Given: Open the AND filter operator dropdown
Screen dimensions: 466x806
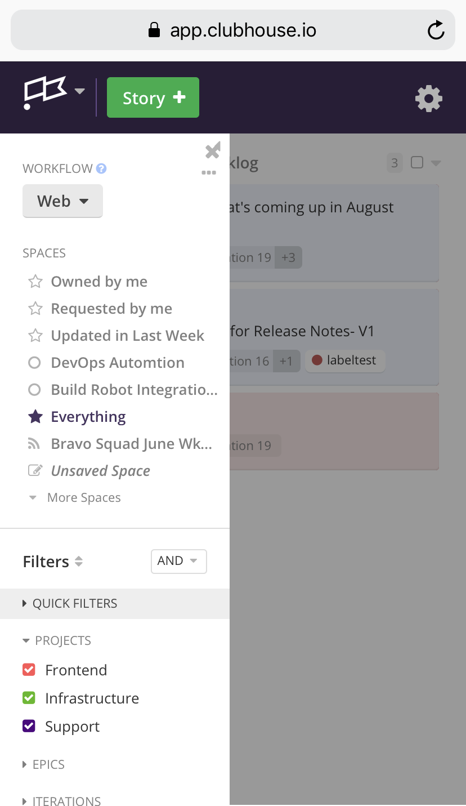Looking at the screenshot, I should click(x=178, y=561).
